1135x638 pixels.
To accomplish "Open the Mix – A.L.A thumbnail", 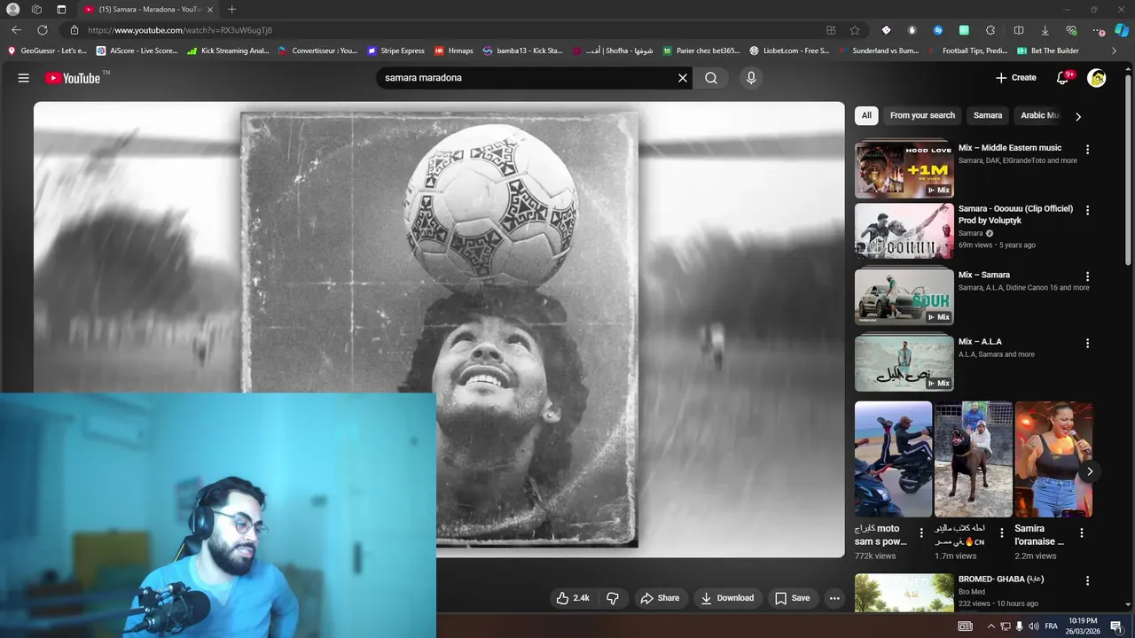I will 904,362.
